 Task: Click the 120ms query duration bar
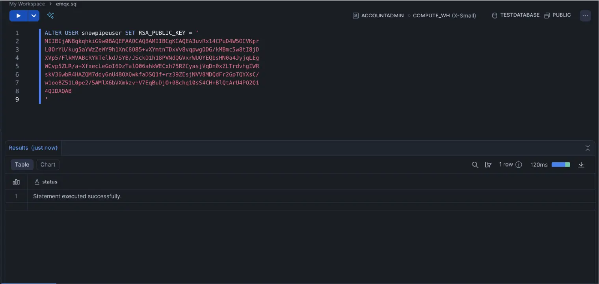pyautogui.click(x=560, y=165)
